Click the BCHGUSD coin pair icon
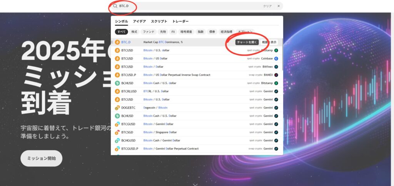This screenshot has height=186, width=394. (117, 140)
